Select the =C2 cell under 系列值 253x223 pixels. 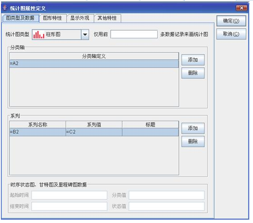point(94,132)
